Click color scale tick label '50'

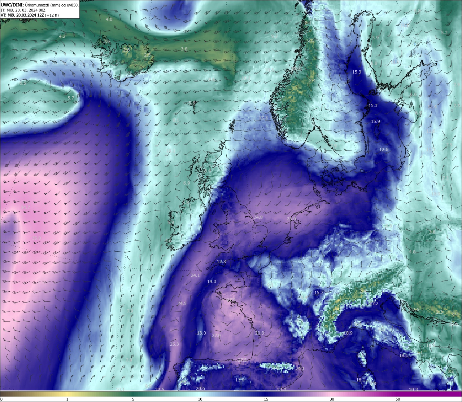click(398, 399)
